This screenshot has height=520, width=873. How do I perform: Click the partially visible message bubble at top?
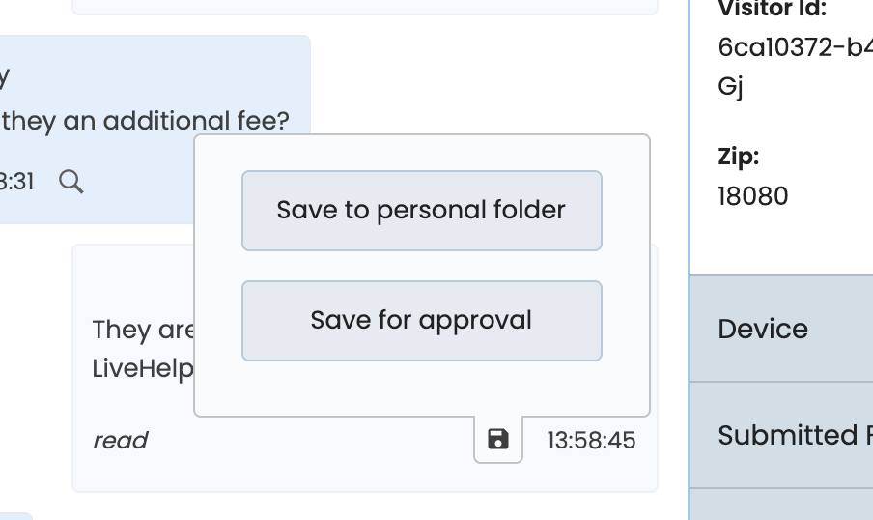tap(365, 7)
